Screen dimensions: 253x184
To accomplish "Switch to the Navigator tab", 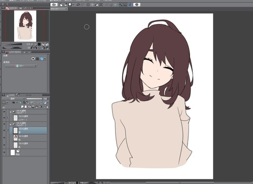I will [12, 8].
